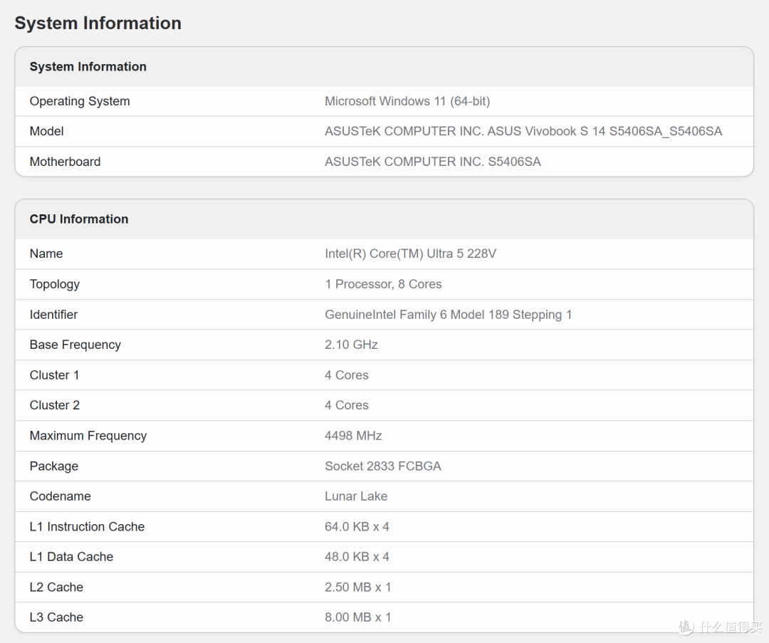
Task: Select the 1 Processor, 8 Cores value
Action: click(x=383, y=284)
